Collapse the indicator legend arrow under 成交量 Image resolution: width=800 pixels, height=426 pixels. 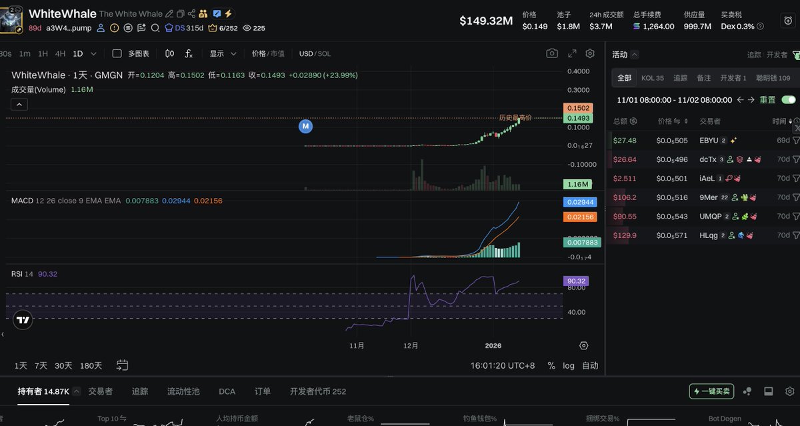pos(19,104)
